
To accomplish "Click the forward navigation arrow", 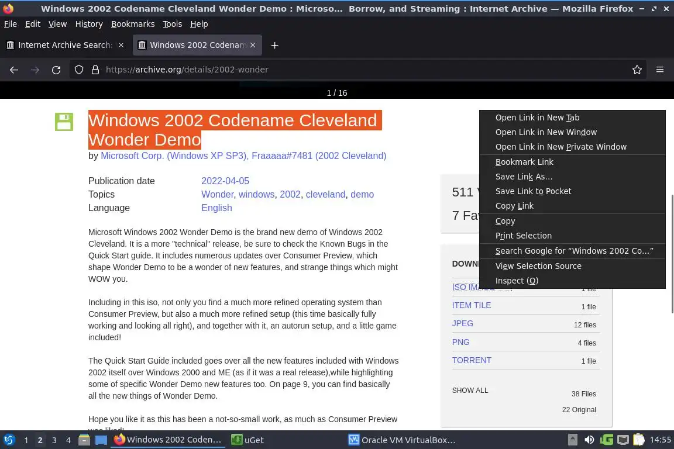I will (35, 70).
